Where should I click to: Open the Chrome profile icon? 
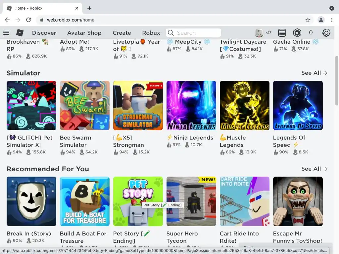[321, 20]
